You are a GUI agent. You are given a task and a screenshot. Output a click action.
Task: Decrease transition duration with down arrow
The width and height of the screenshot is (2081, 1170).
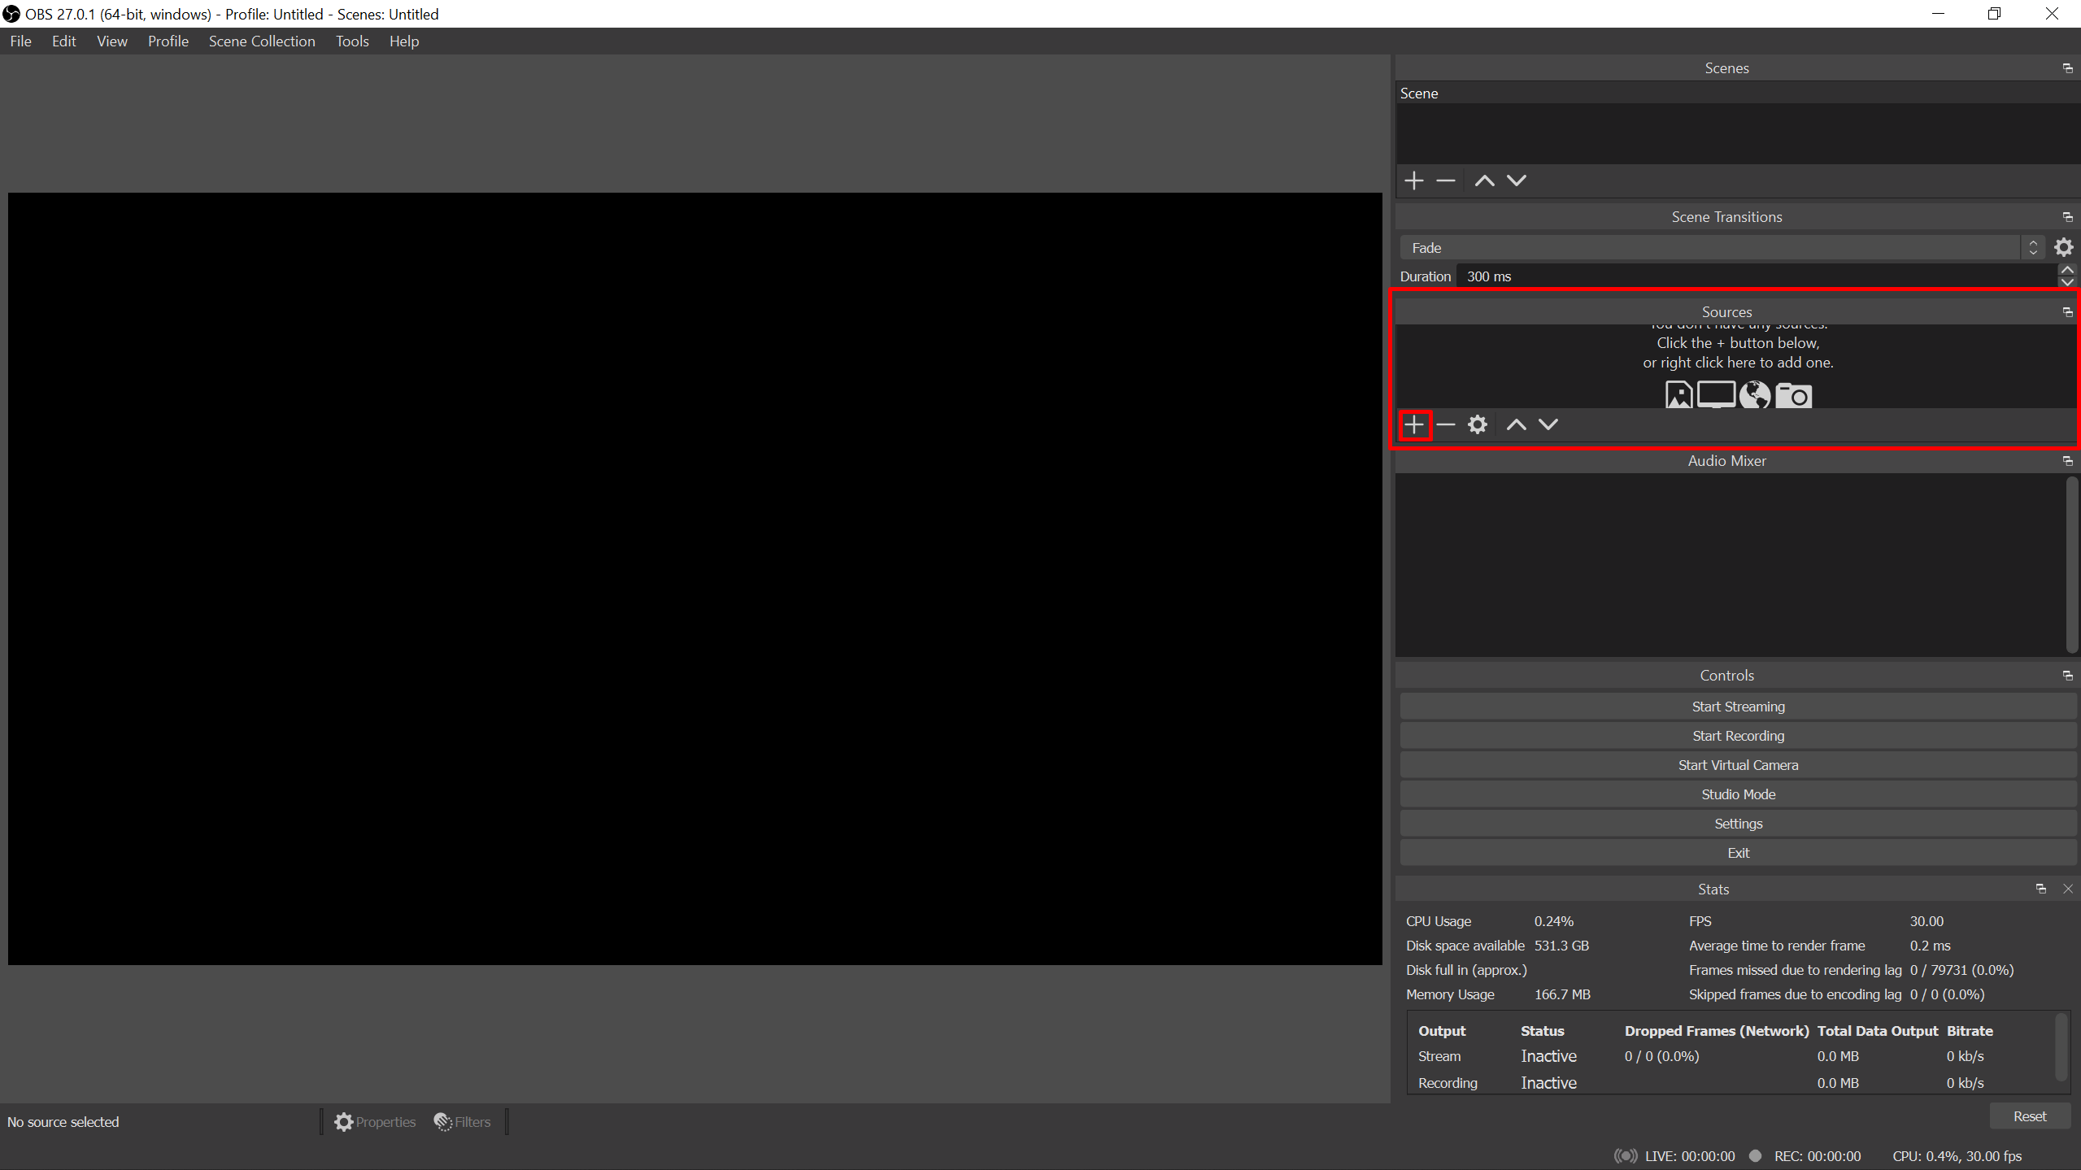coord(2067,282)
